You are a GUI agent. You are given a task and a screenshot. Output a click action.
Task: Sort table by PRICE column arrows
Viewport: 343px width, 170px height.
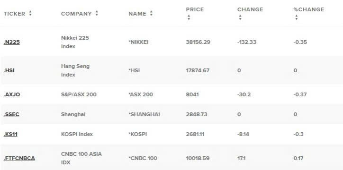pyautogui.click(x=189, y=17)
